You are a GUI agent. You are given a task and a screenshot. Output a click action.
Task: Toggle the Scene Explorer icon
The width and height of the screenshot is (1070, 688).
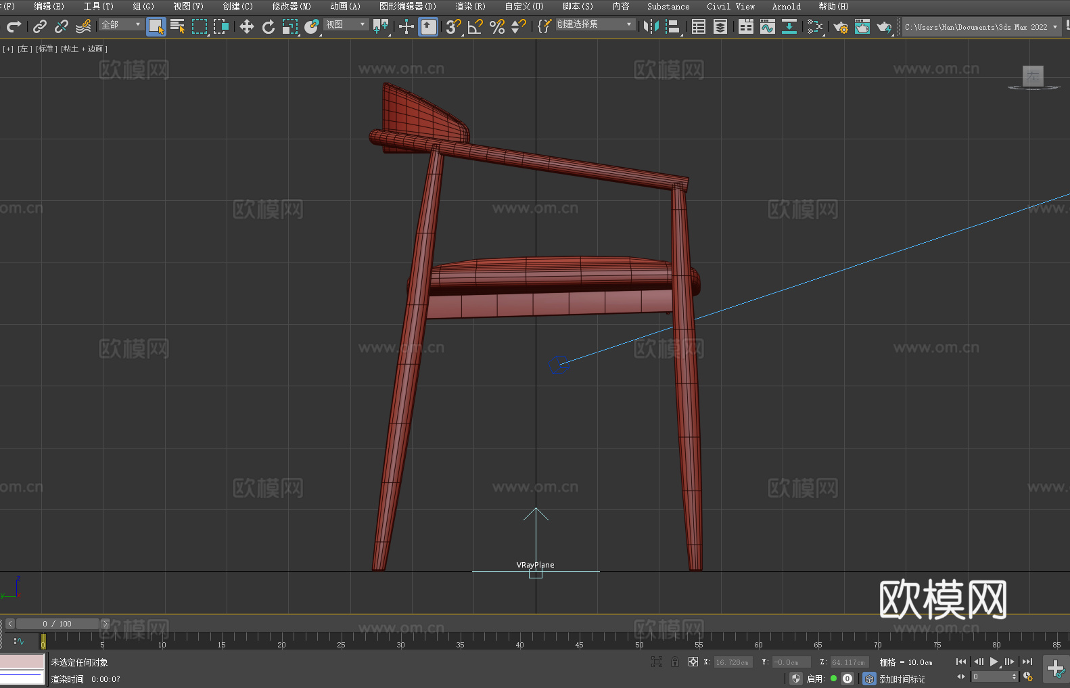coord(699,26)
